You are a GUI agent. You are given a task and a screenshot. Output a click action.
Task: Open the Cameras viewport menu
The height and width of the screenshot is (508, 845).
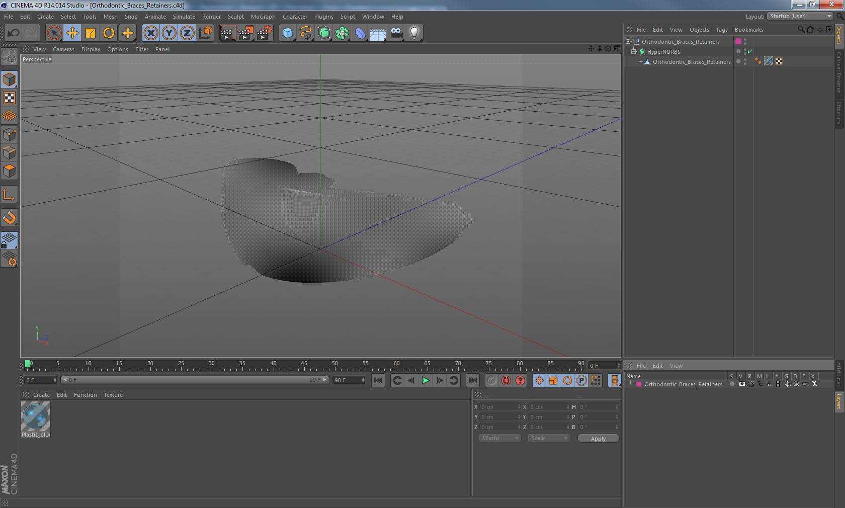[x=63, y=49]
